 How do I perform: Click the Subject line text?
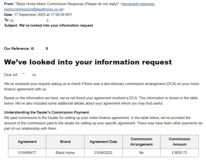[56, 25]
